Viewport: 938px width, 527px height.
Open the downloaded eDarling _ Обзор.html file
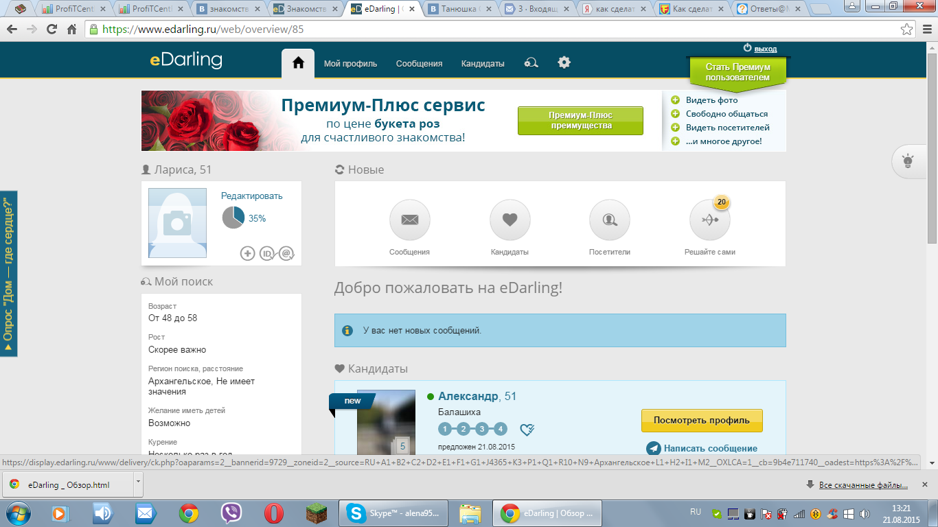click(x=67, y=484)
